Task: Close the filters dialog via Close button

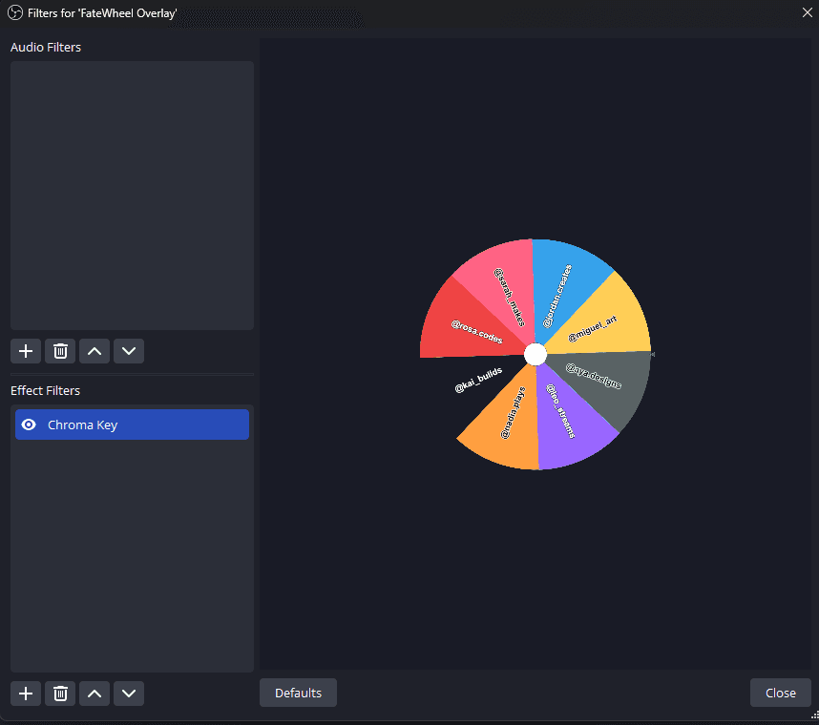Action: [x=781, y=693]
